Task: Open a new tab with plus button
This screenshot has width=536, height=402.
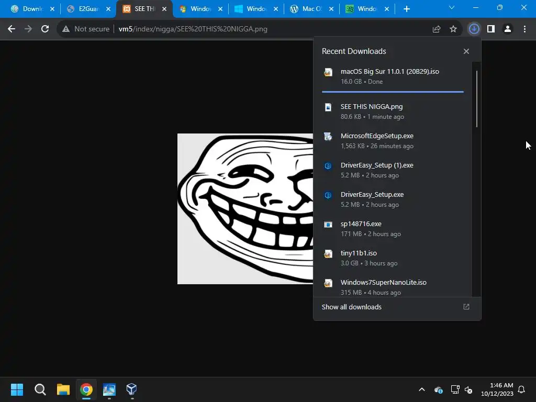Action: point(406,9)
